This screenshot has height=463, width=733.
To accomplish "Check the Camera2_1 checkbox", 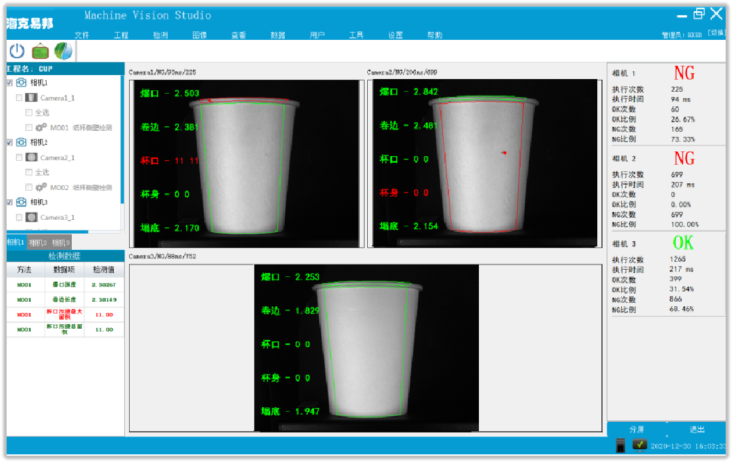I will [19, 157].
